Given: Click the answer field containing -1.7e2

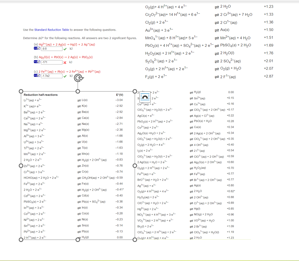Looking at the screenshot, I should tap(52, 76).
